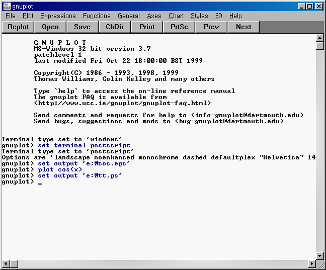
Task: Open the General menu
Action: [x=129, y=16]
